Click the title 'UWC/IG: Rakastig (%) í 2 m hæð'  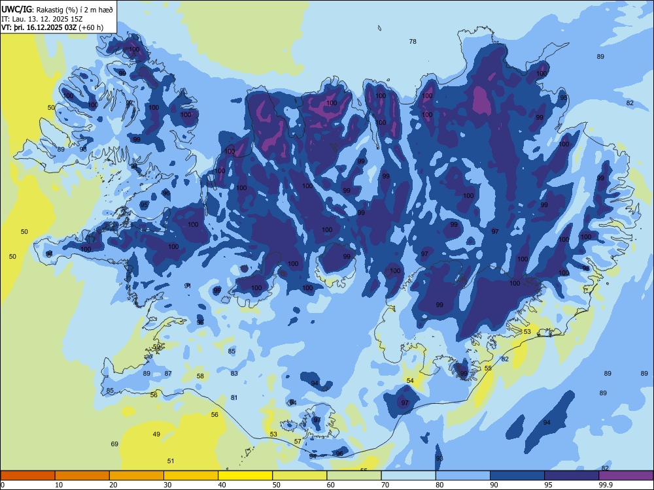[57, 10]
